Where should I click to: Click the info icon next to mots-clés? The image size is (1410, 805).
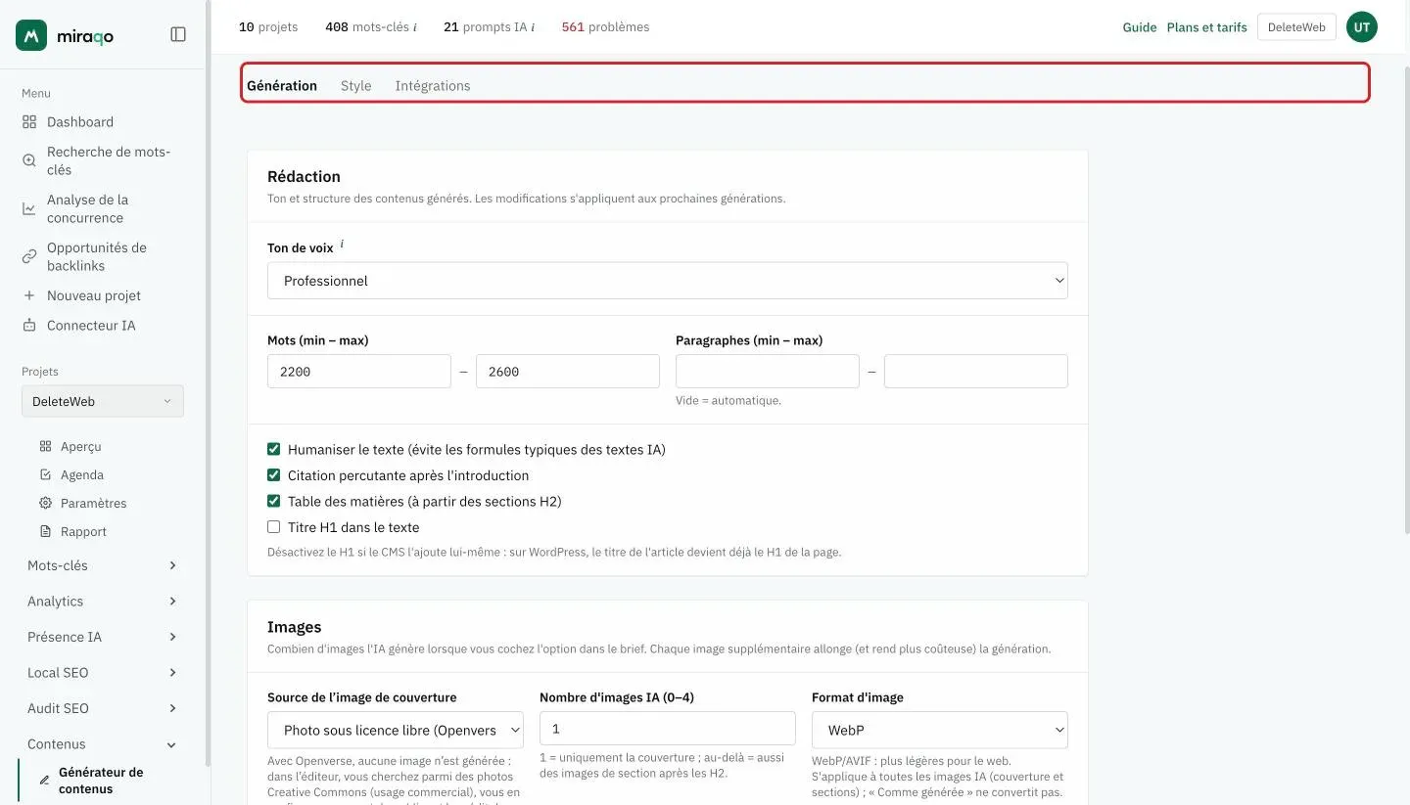[x=415, y=27]
